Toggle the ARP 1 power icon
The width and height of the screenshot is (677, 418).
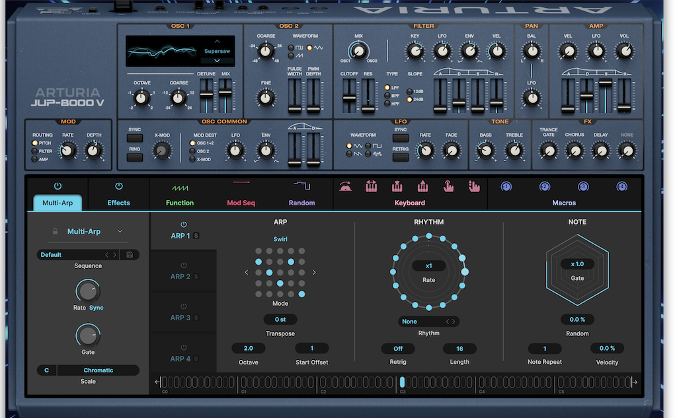[184, 225]
